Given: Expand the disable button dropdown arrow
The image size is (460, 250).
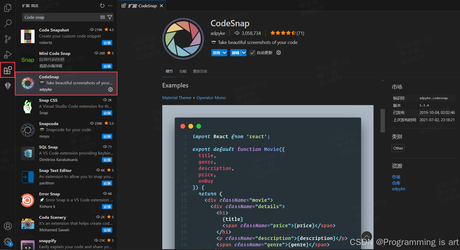Looking at the screenshot, I should [x=225, y=53].
